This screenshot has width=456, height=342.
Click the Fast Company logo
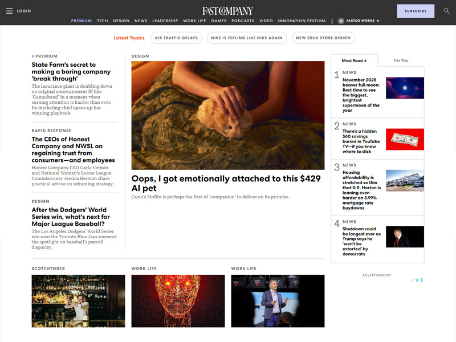pos(228,10)
